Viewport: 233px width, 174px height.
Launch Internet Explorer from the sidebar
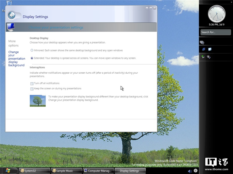[x=204, y=49]
